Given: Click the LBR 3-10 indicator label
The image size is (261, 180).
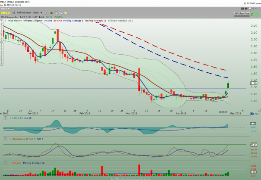Looking at the screenshot, I should (x=18, y=118).
